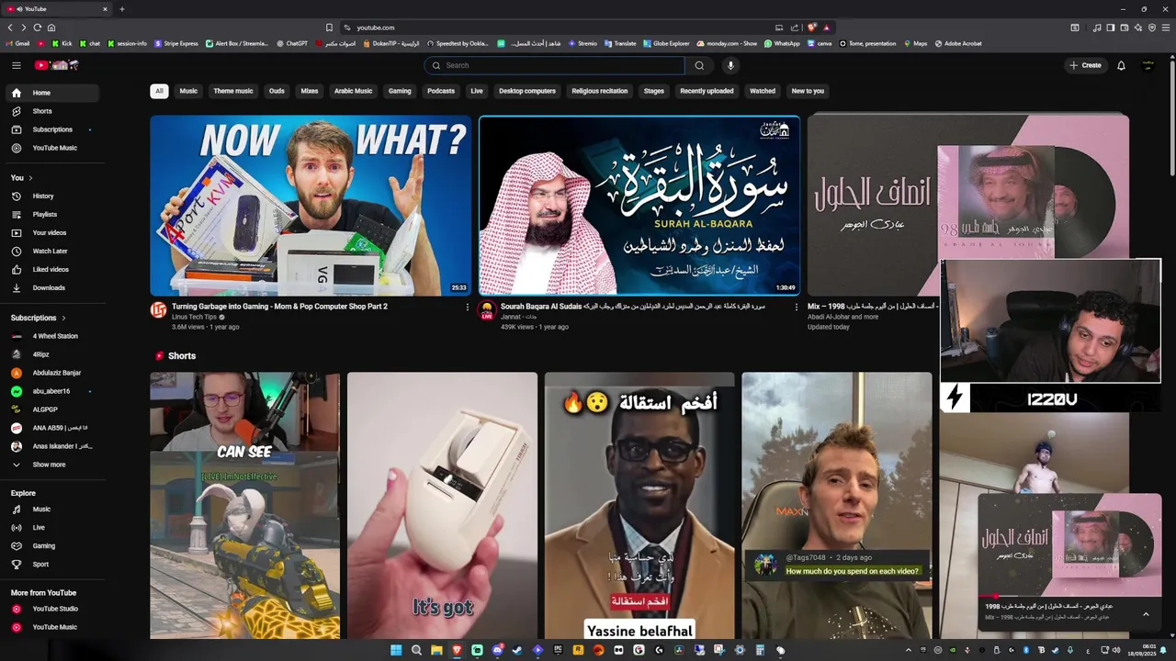Click the YouTube logo in header
This screenshot has height=661, width=1176.
tap(56, 65)
